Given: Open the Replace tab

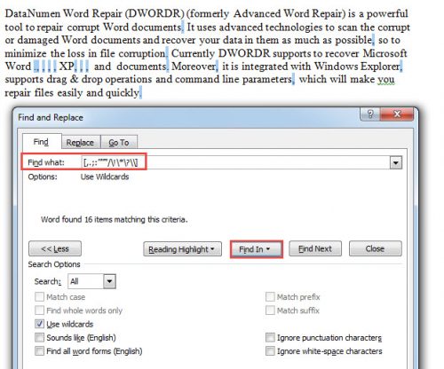Looking at the screenshot, I should click(x=80, y=143).
